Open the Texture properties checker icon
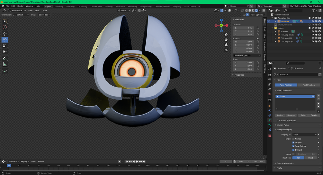323x175 pixels. (x=270, y=136)
